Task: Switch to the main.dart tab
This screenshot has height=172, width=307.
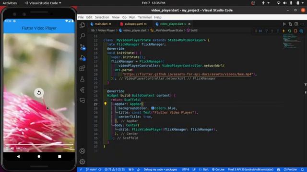Action: (x=101, y=24)
